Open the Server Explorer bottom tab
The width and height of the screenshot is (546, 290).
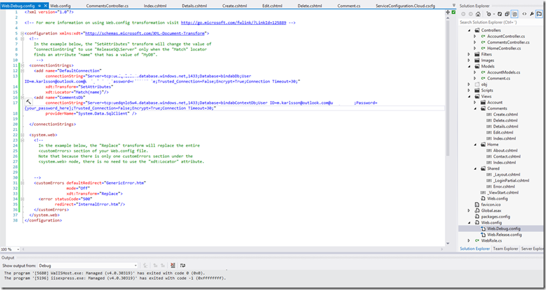tap(533, 248)
